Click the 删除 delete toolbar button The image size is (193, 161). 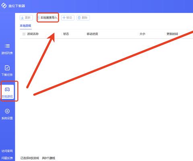(x=83, y=18)
